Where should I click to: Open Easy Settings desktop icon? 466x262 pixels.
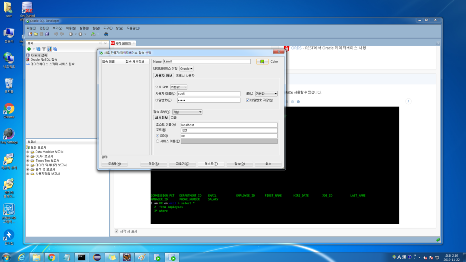(x=9, y=136)
